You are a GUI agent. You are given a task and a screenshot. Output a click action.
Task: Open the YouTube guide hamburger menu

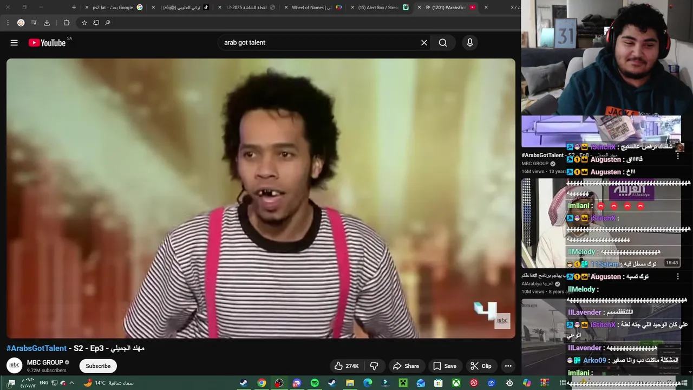click(x=14, y=43)
